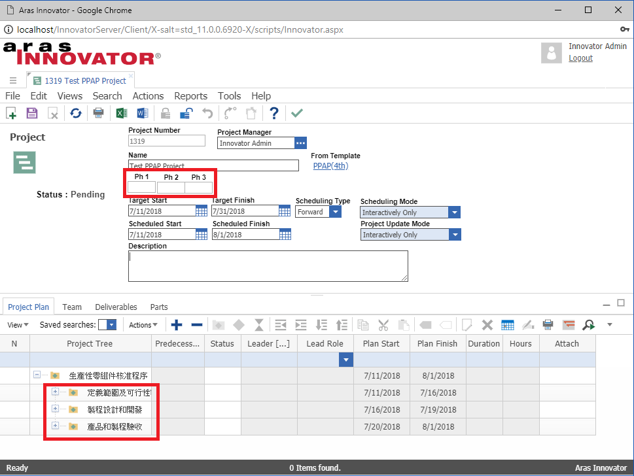The height and width of the screenshot is (476, 634).
Task: Expand the 定義範圍及可行性 tree node
Action: click(x=56, y=392)
